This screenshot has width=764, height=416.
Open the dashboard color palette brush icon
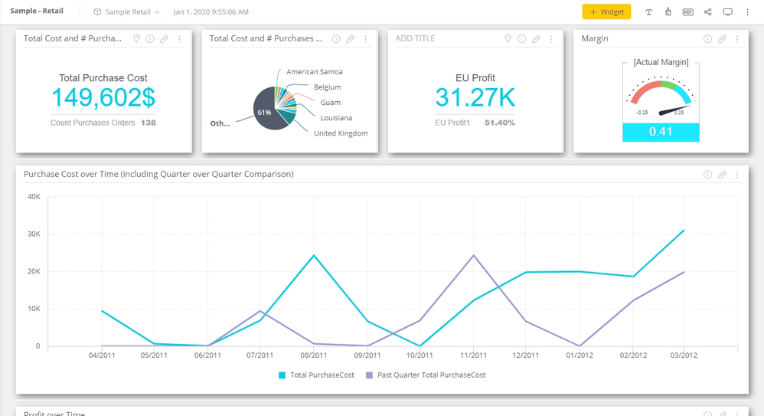[668, 12]
